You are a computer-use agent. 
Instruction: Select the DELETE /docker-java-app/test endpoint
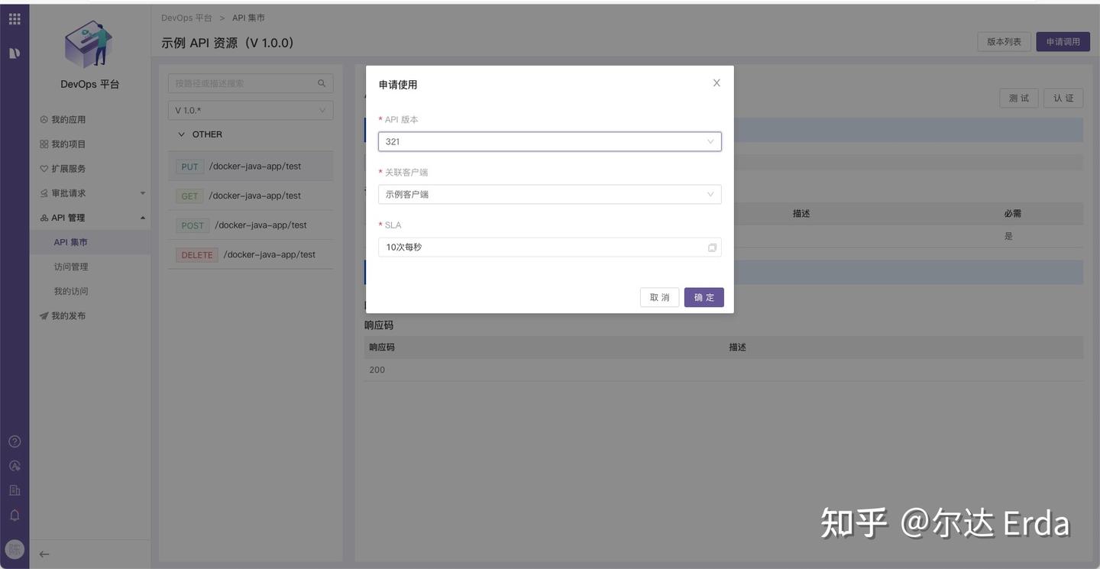(x=251, y=254)
